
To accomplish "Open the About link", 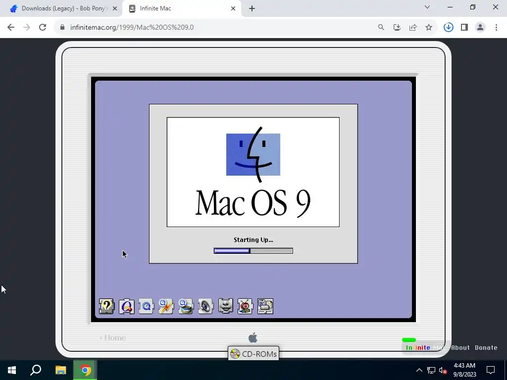I will (460, 348).
